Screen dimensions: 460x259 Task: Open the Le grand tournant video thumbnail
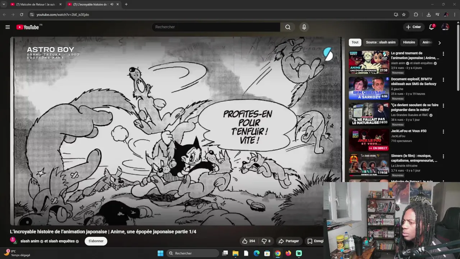(x=369, y=62)
